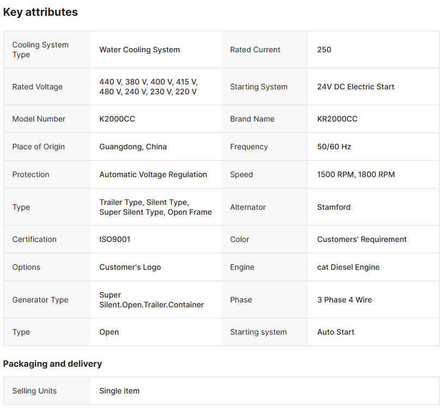The image size is (444, 412).
Task: Click the Stamford alternator value
Action: 334,207
